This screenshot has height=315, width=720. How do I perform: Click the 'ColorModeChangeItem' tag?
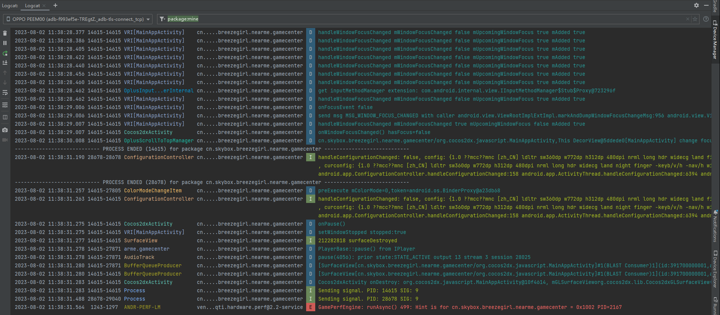pos(152,190)
